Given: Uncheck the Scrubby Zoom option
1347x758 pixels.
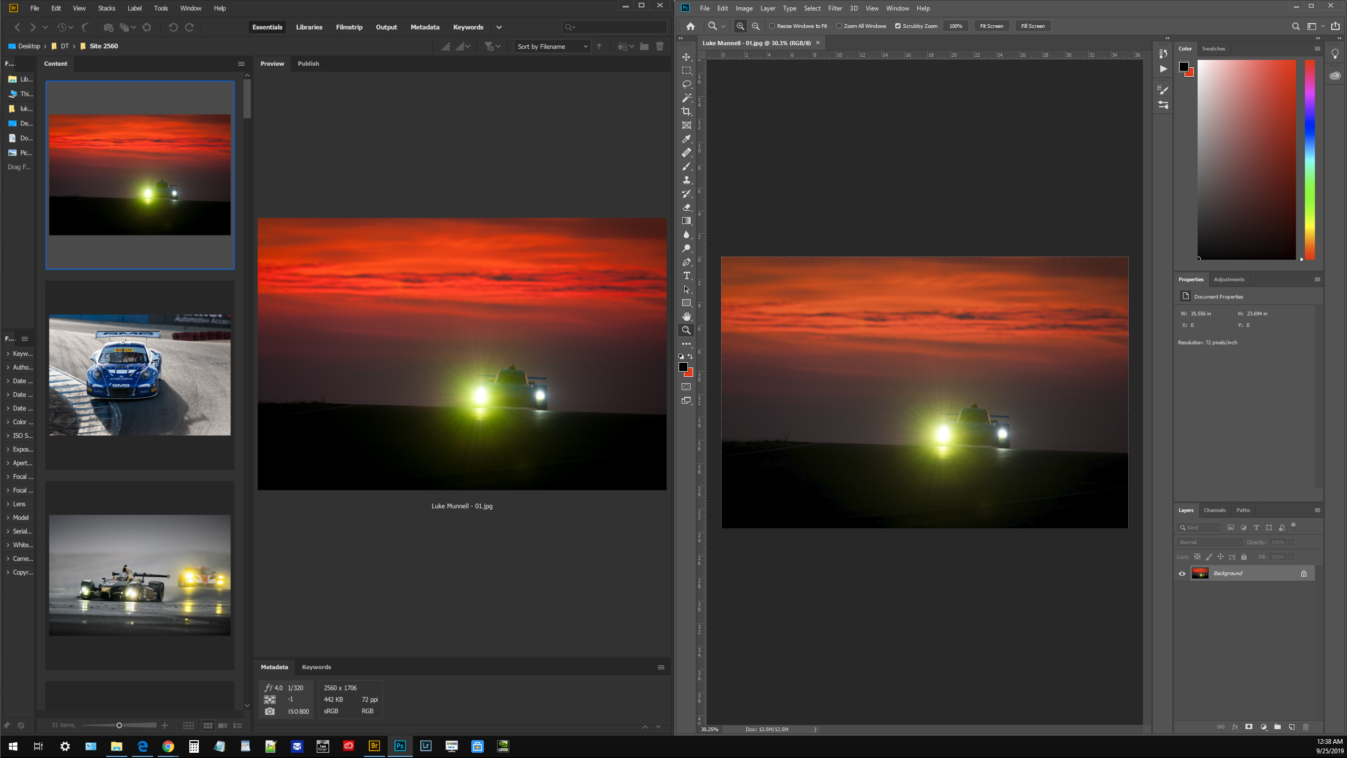Looking at the screenshot, I should click(898, 26).
